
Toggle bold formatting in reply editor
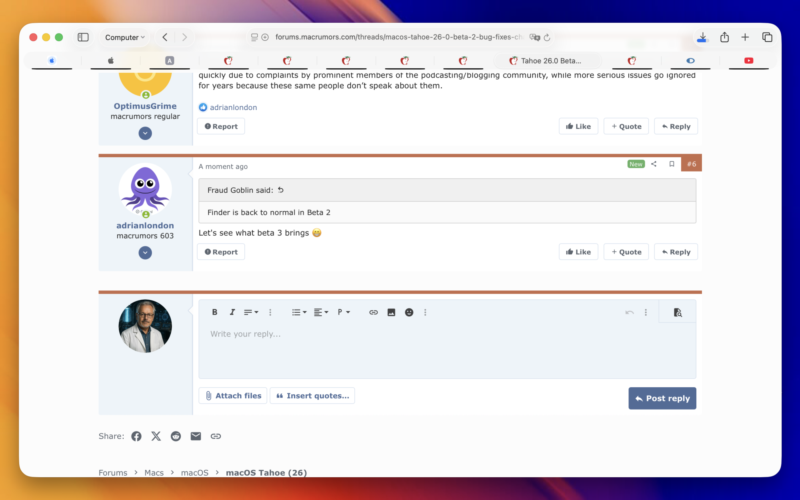pos(214,312)
